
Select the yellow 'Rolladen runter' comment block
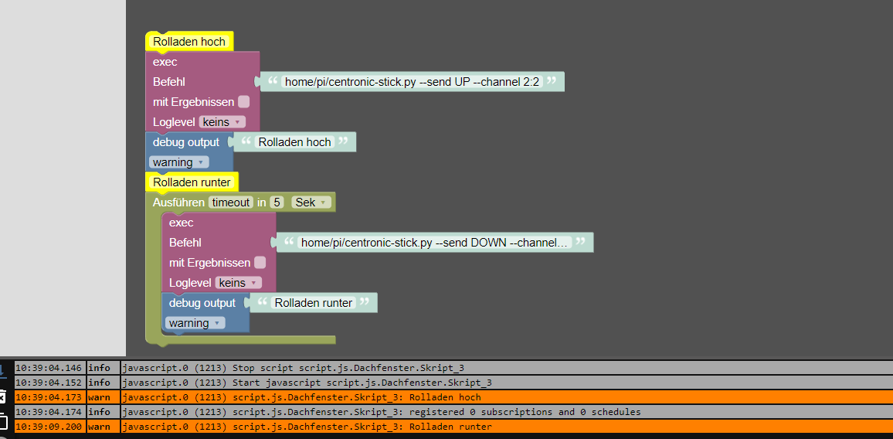[x=192, y=182]
